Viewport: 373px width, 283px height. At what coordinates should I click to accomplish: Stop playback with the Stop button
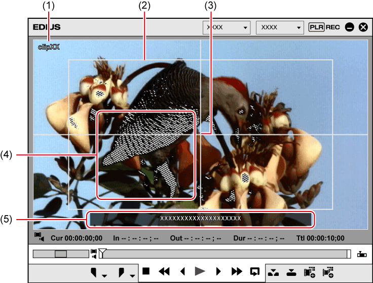pyautogui.click(x=146, y=271)
